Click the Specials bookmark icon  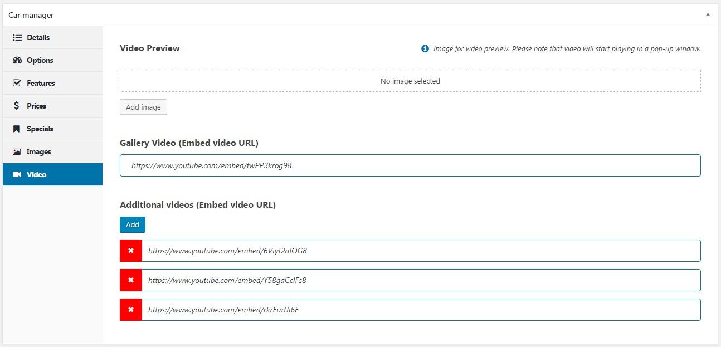click(x=17, y=129)
